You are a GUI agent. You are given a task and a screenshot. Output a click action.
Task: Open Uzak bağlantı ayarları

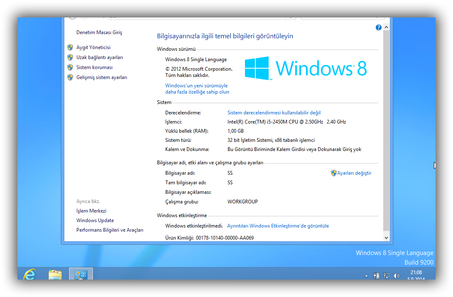100,57
